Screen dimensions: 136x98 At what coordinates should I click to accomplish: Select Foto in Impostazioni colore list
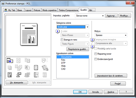point(73,60)
